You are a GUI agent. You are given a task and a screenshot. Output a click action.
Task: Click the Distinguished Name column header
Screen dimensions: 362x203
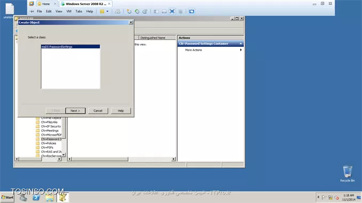pos(157,38)
